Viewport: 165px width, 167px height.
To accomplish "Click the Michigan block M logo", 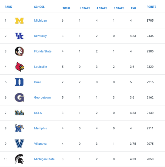I will coord(19,21).
